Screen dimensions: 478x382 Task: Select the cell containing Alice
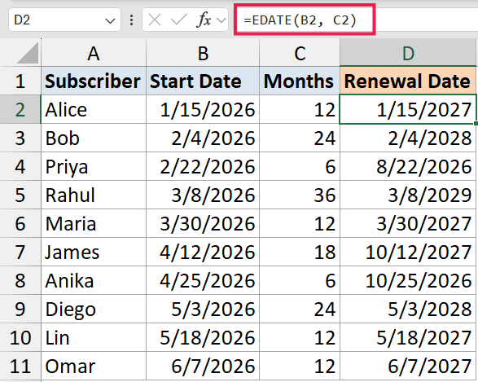coord(94,109)
